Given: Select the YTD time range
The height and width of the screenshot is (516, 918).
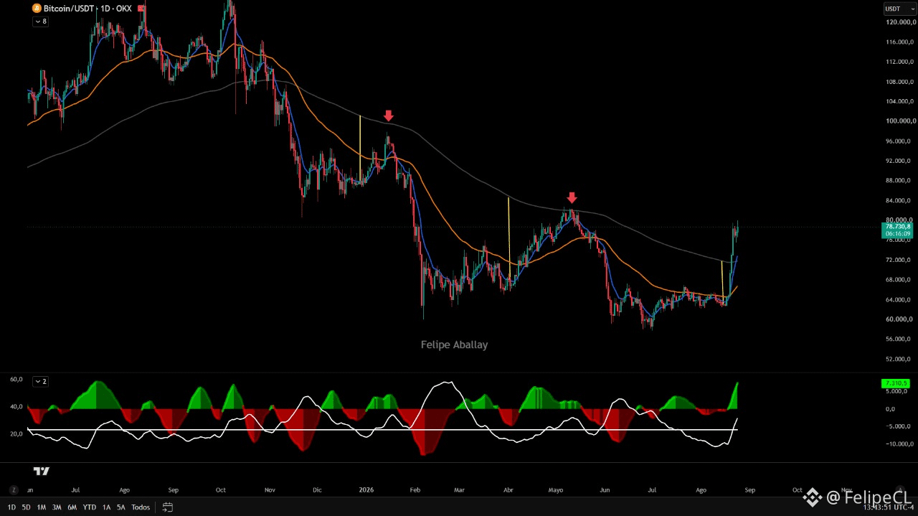Looking at the screenshot, I should [89, 507].
